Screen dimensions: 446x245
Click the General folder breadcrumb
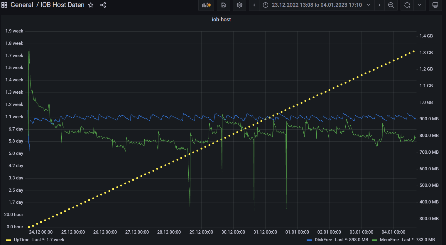pyautogui.click(x=22, y=5)
